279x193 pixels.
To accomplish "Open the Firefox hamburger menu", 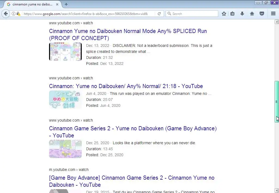I will (x=273, y=14).
